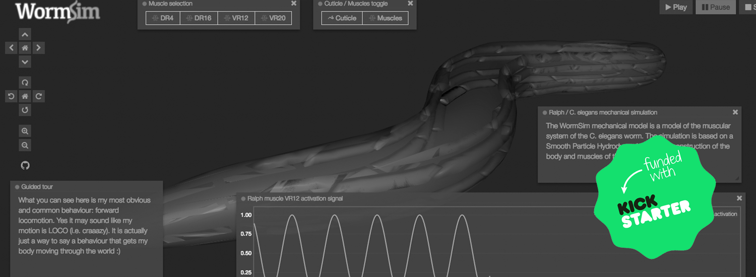Pan the camera up with the up chevron

pos(25,34)
